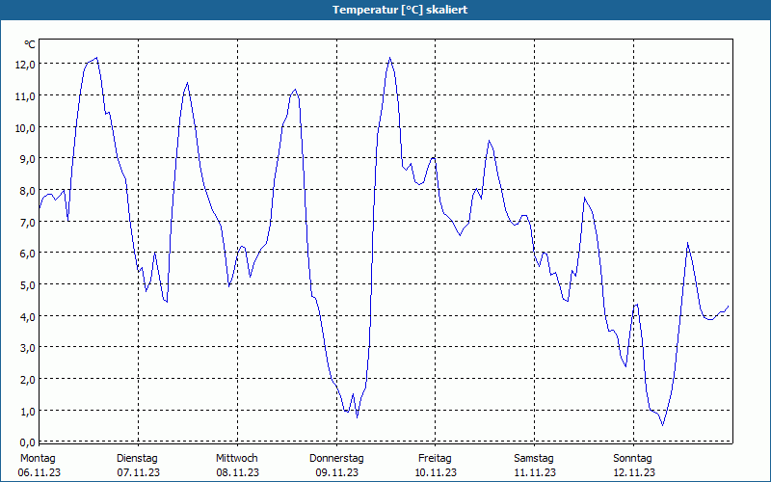Click the 09.11.23 date label

coord(336,472)
